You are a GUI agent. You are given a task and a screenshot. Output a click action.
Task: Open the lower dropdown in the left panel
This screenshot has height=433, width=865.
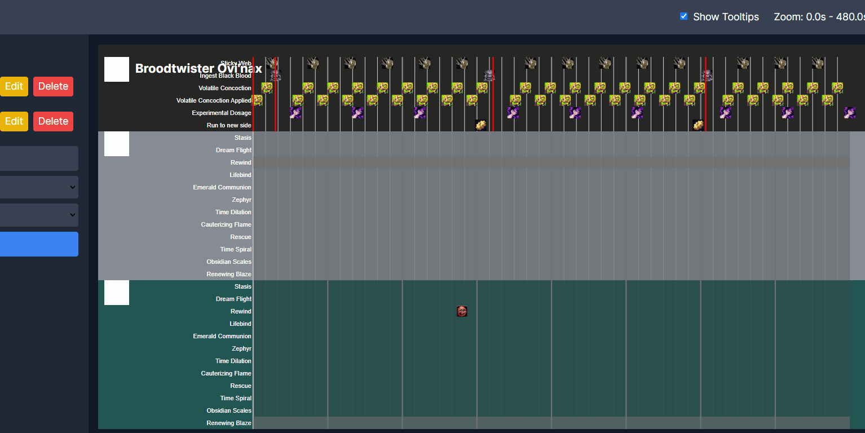tap(39, 215)
